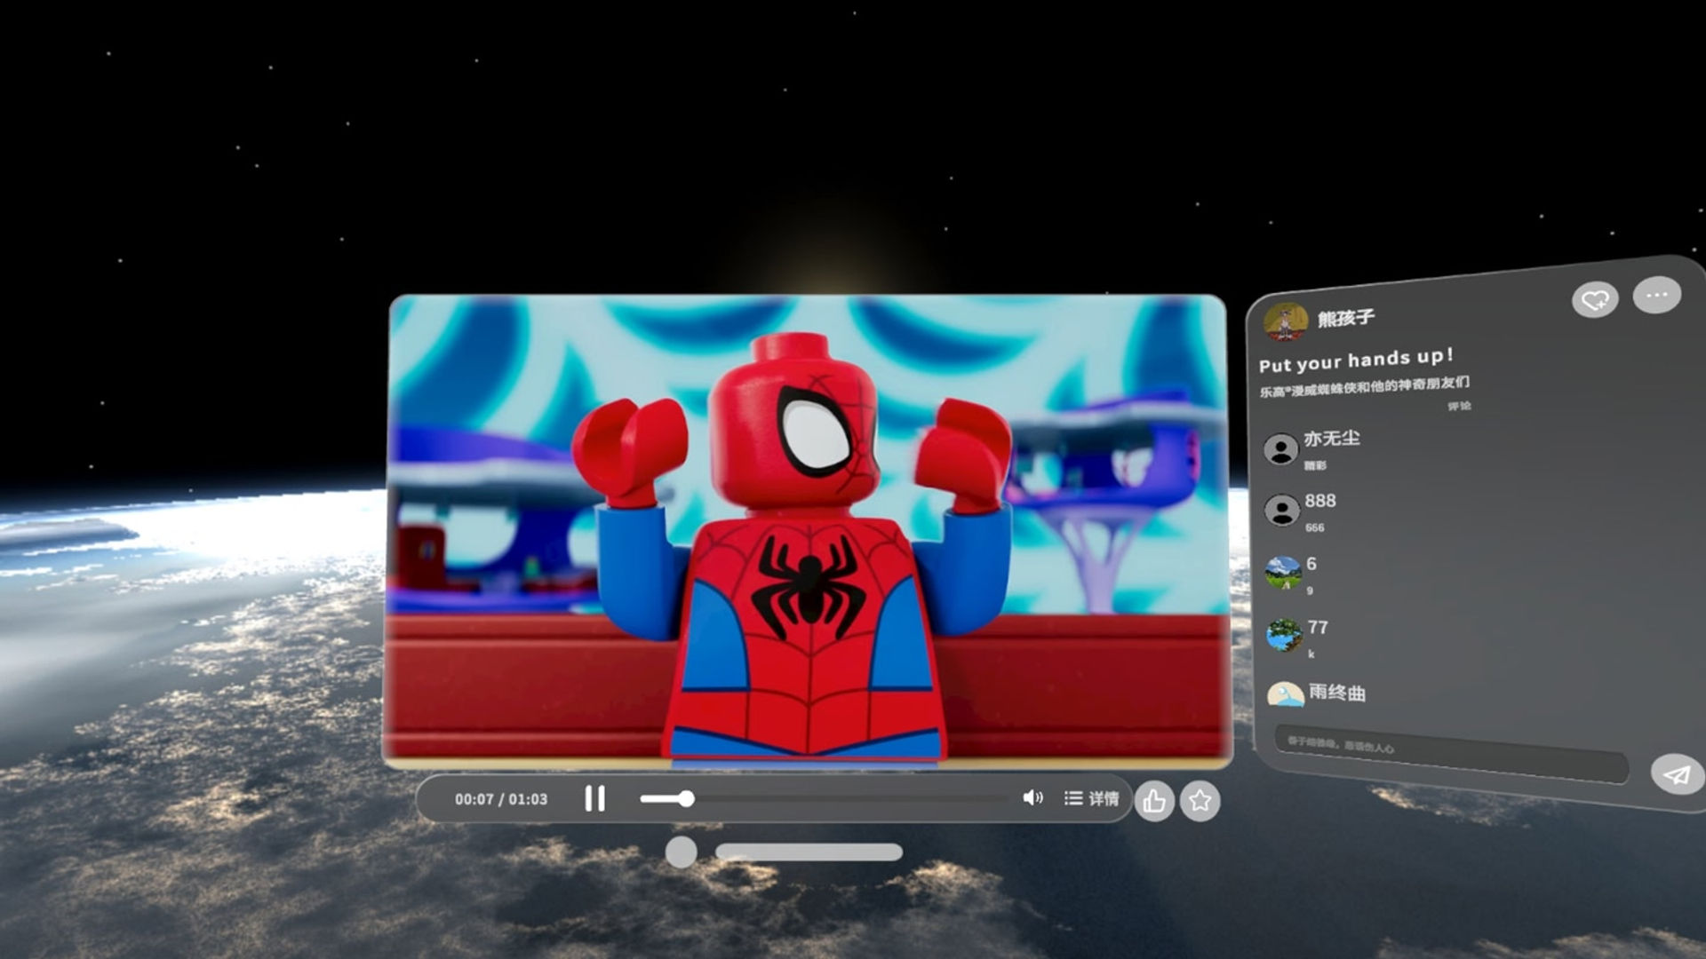Follow the author with heart-plus icon
Viewport: 1706px width, 959px height.
[1595, 299]
